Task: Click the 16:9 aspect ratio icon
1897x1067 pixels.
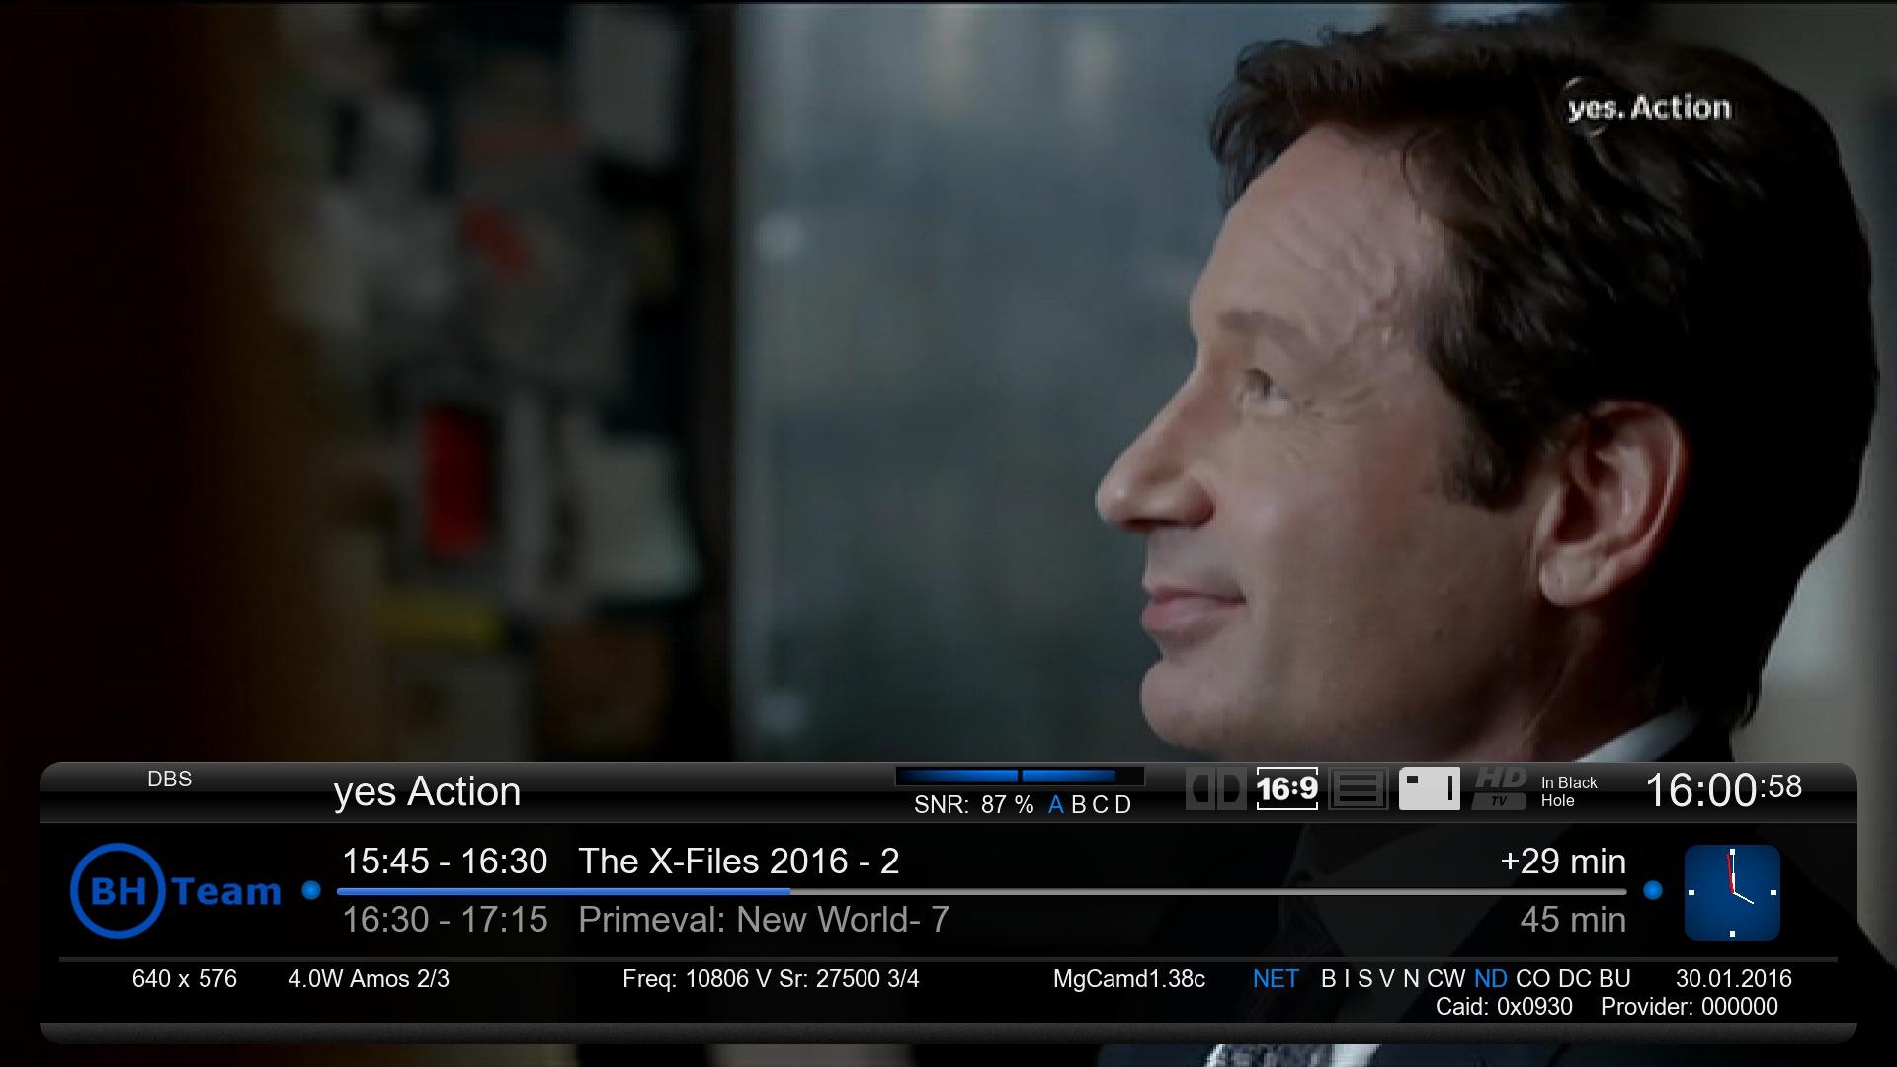Action: tap(1286, 788)
